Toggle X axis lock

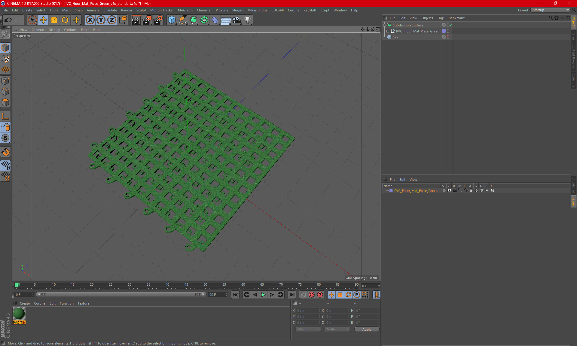pos(90,20)
